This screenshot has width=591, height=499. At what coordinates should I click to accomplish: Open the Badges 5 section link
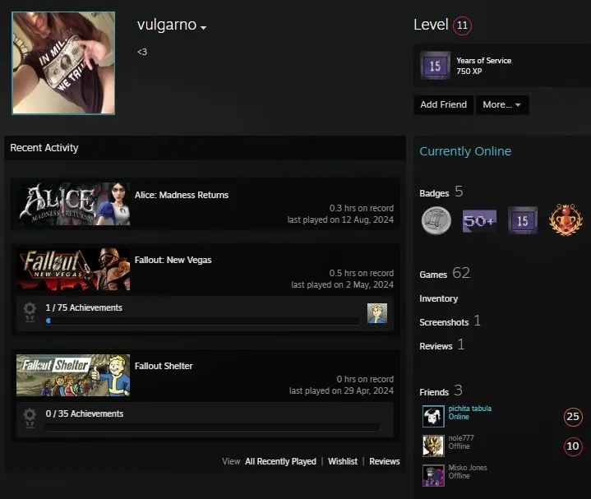tap(441, 192)
